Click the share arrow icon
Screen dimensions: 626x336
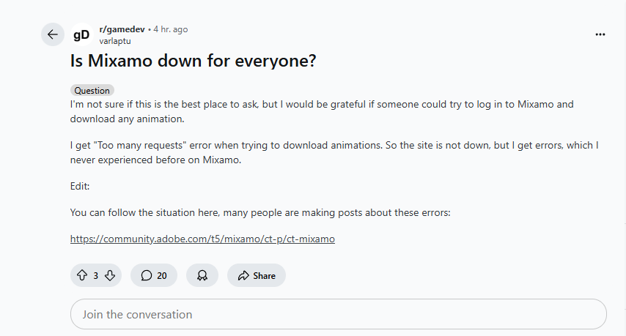click(x=242, y=275)
